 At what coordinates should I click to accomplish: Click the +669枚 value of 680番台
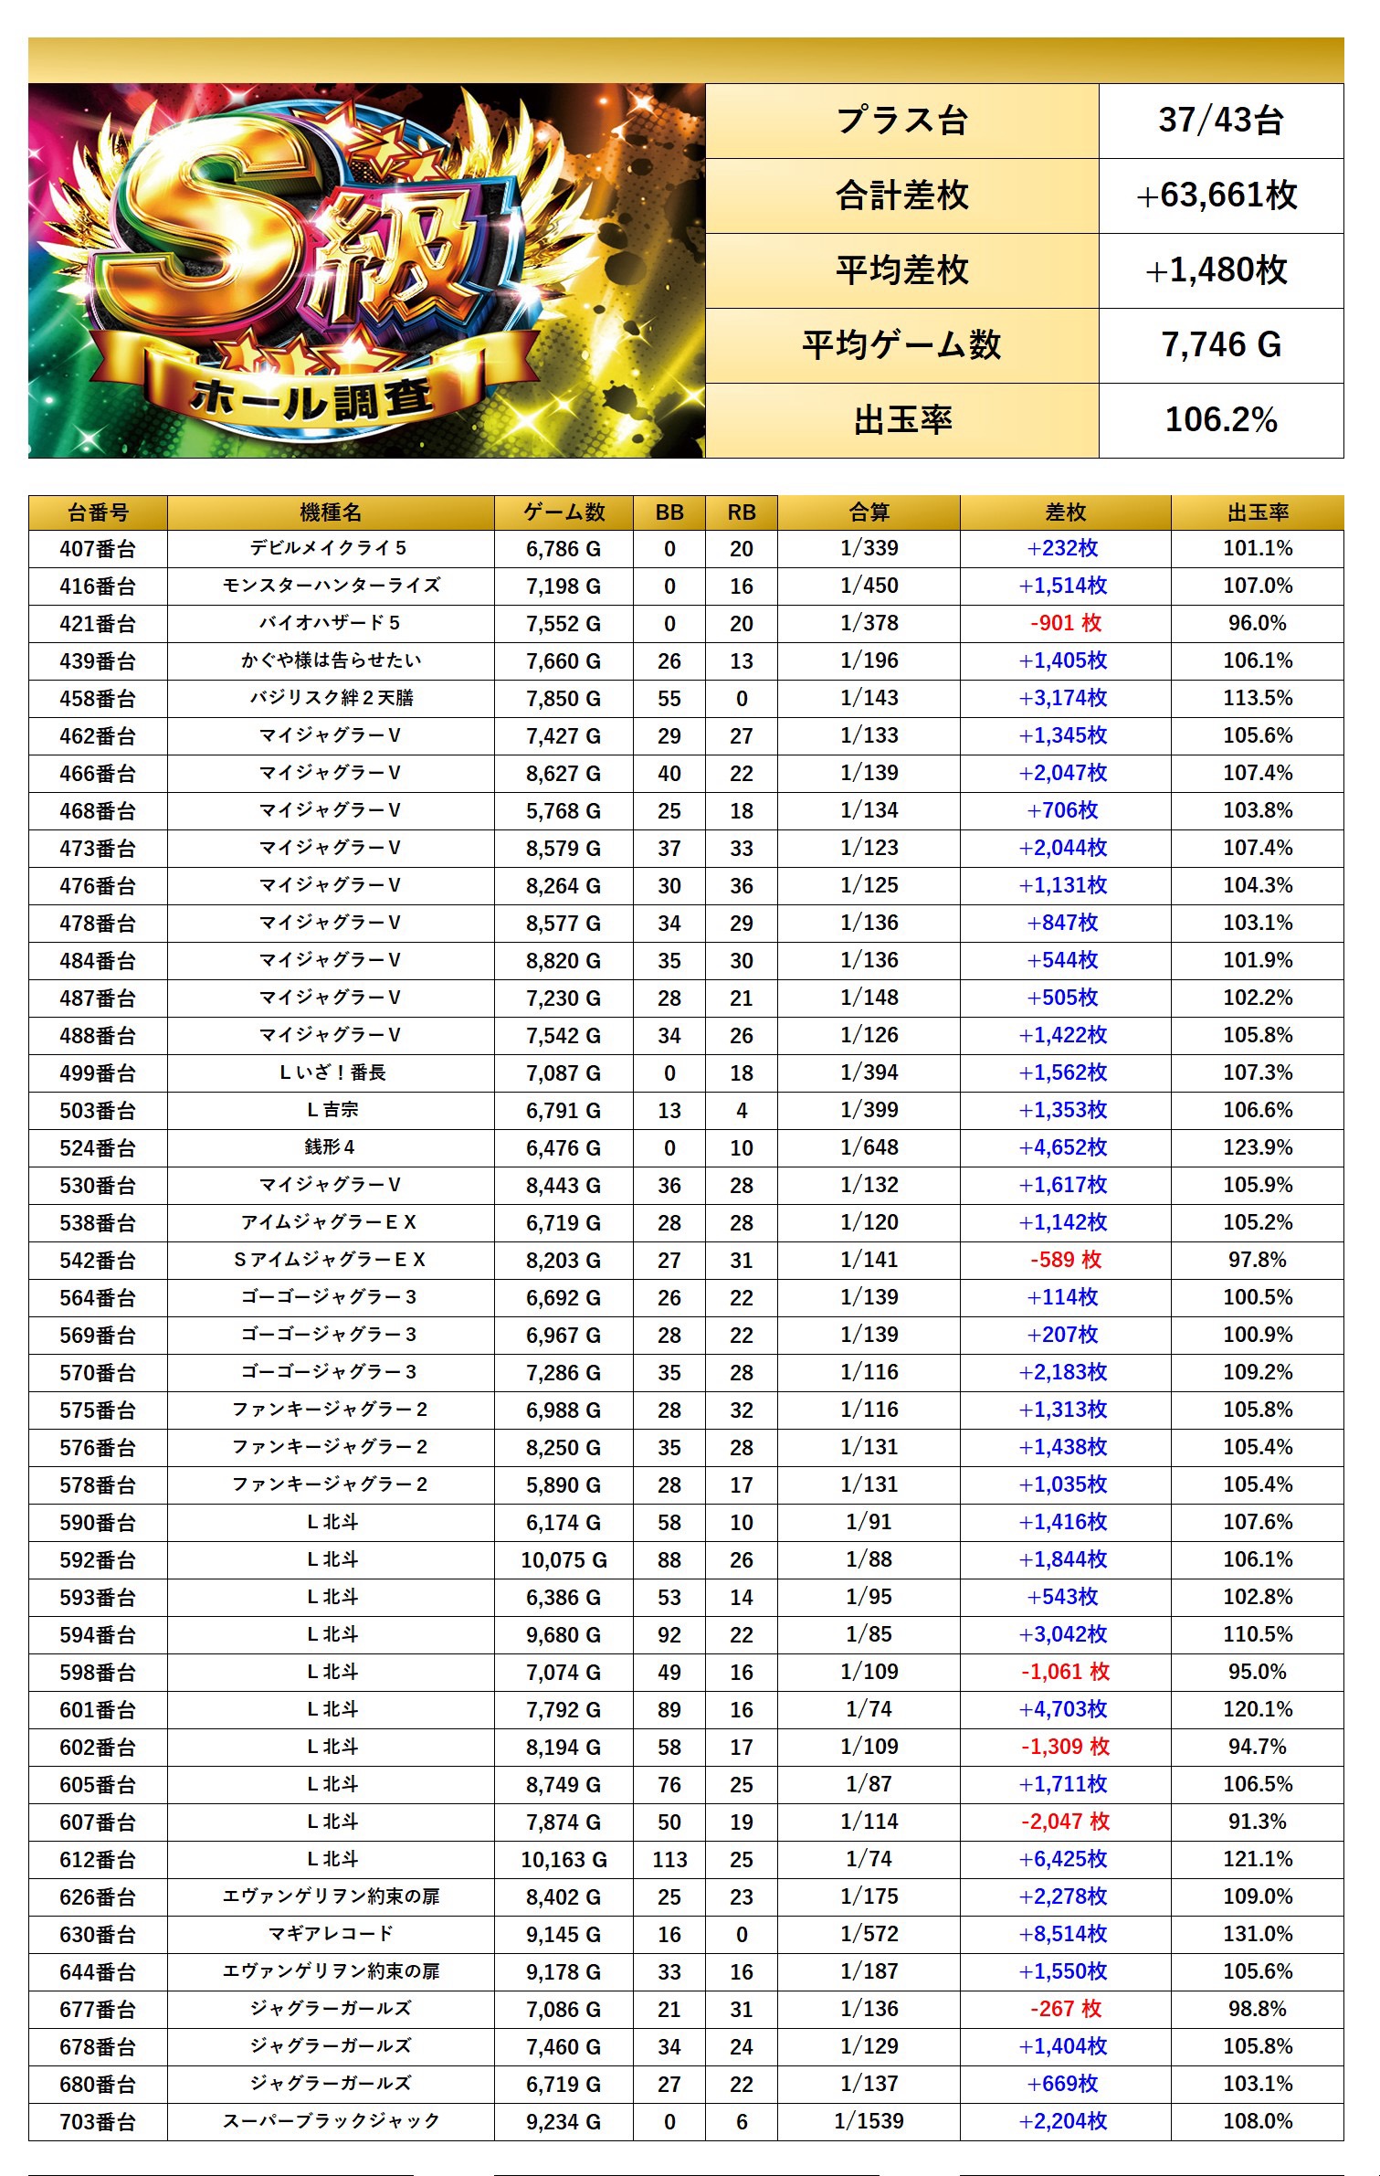pyautogui.click(x=1065, y=2084)
